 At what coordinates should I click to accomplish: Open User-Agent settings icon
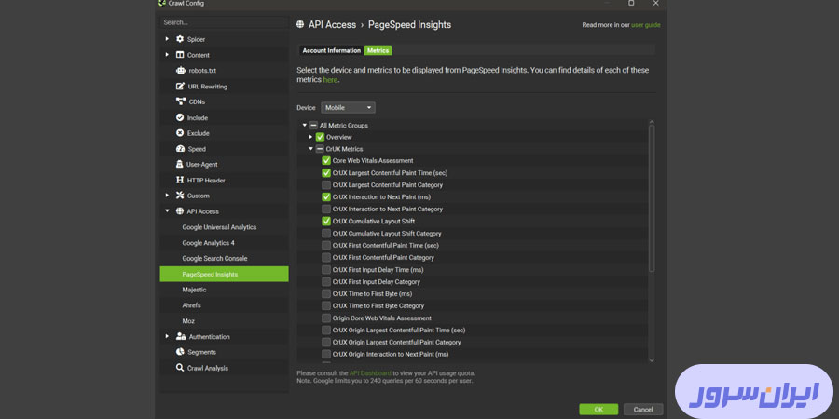click(179, 165)
